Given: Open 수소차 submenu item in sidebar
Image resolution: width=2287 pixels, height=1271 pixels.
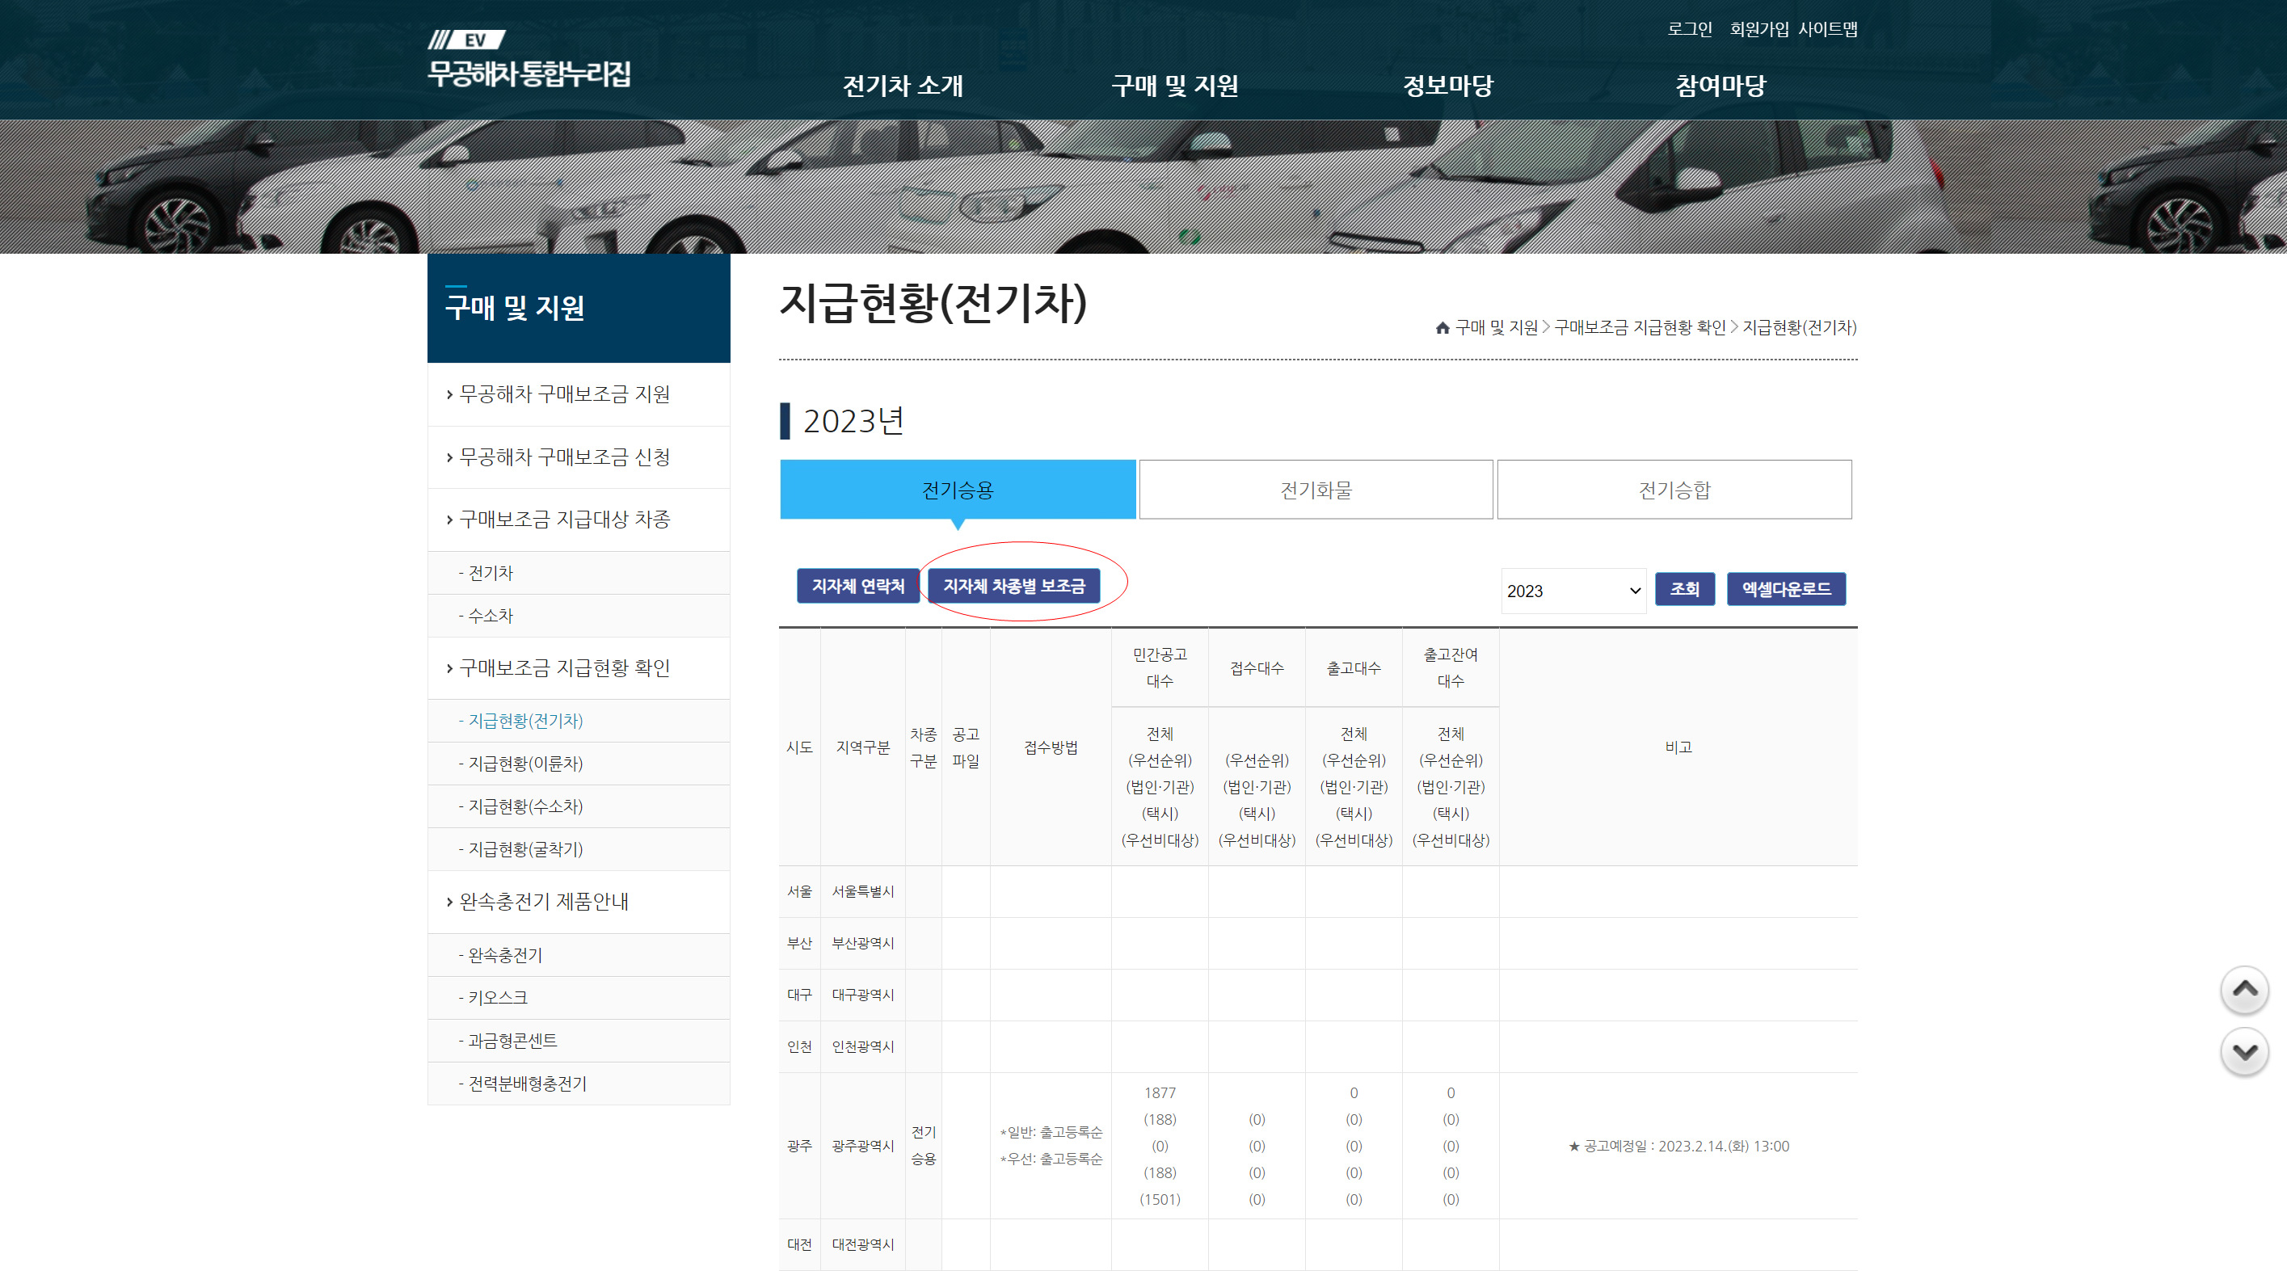Looking at the screenshot, I should point(579,615).
